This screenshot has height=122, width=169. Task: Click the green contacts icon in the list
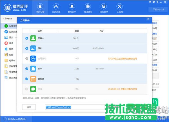pyautogui.click(x=33, y=38)
